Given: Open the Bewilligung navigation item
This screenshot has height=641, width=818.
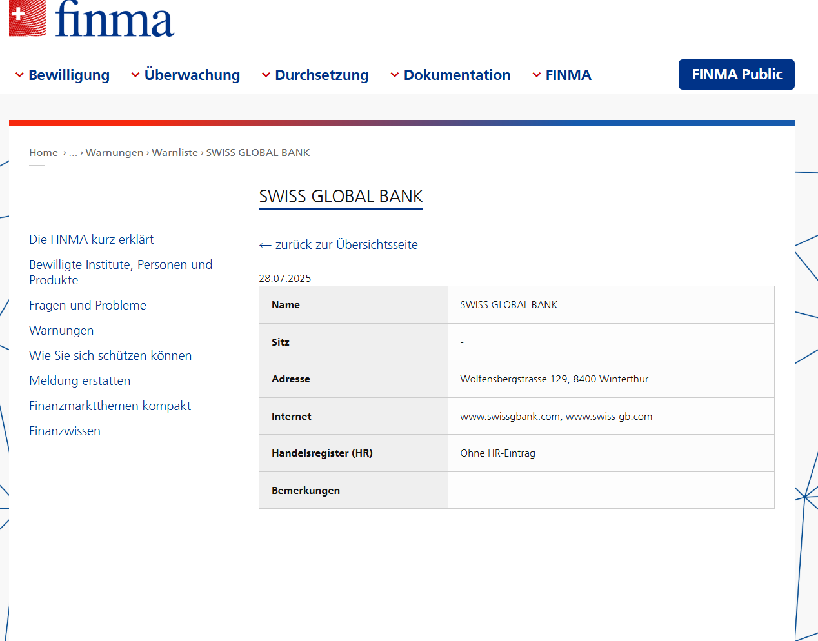Looking at the screenshot, I should (69, 75).
